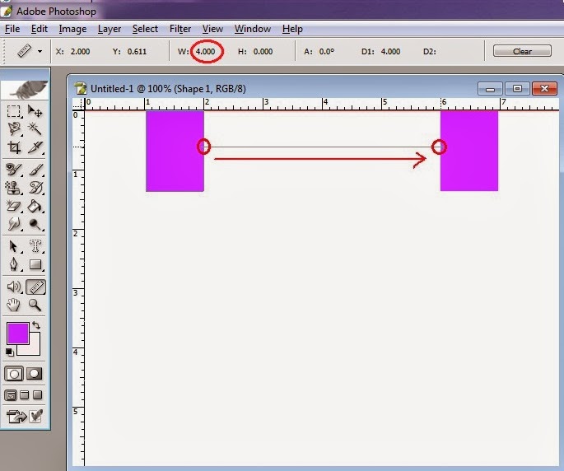Activate the Crop tool

click(x=14, y=147)
